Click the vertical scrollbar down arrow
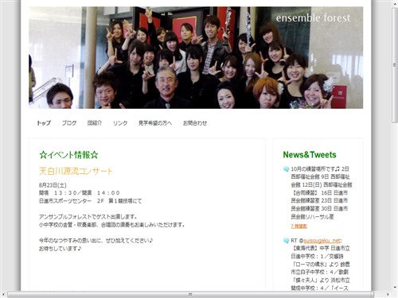This screenshot has height=298, width=398. tap(395, 288)
